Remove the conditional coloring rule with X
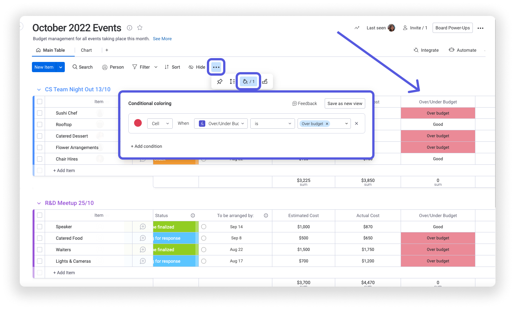This screenshot has width=514, height=309. point(357,124)
